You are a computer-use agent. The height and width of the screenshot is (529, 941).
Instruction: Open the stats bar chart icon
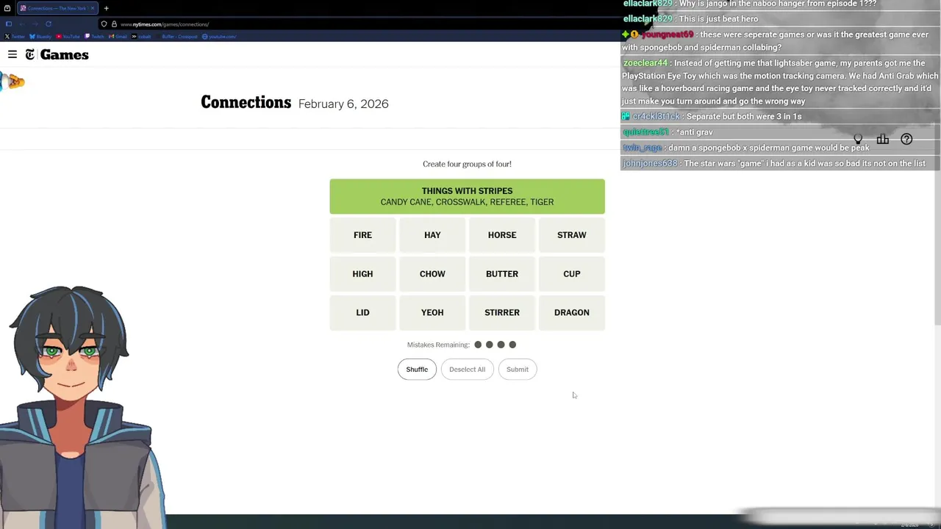(x=882, y=139)
